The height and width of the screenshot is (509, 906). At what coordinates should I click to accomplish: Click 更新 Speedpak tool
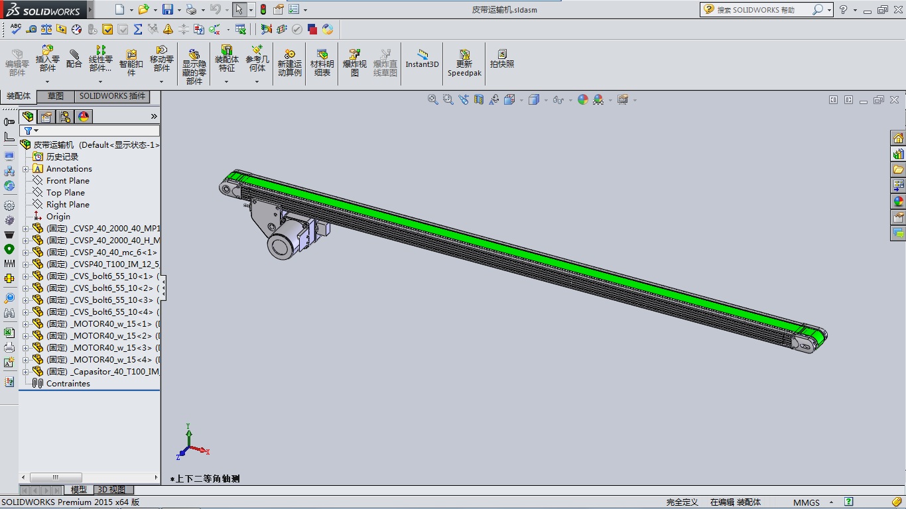(464, 62)
